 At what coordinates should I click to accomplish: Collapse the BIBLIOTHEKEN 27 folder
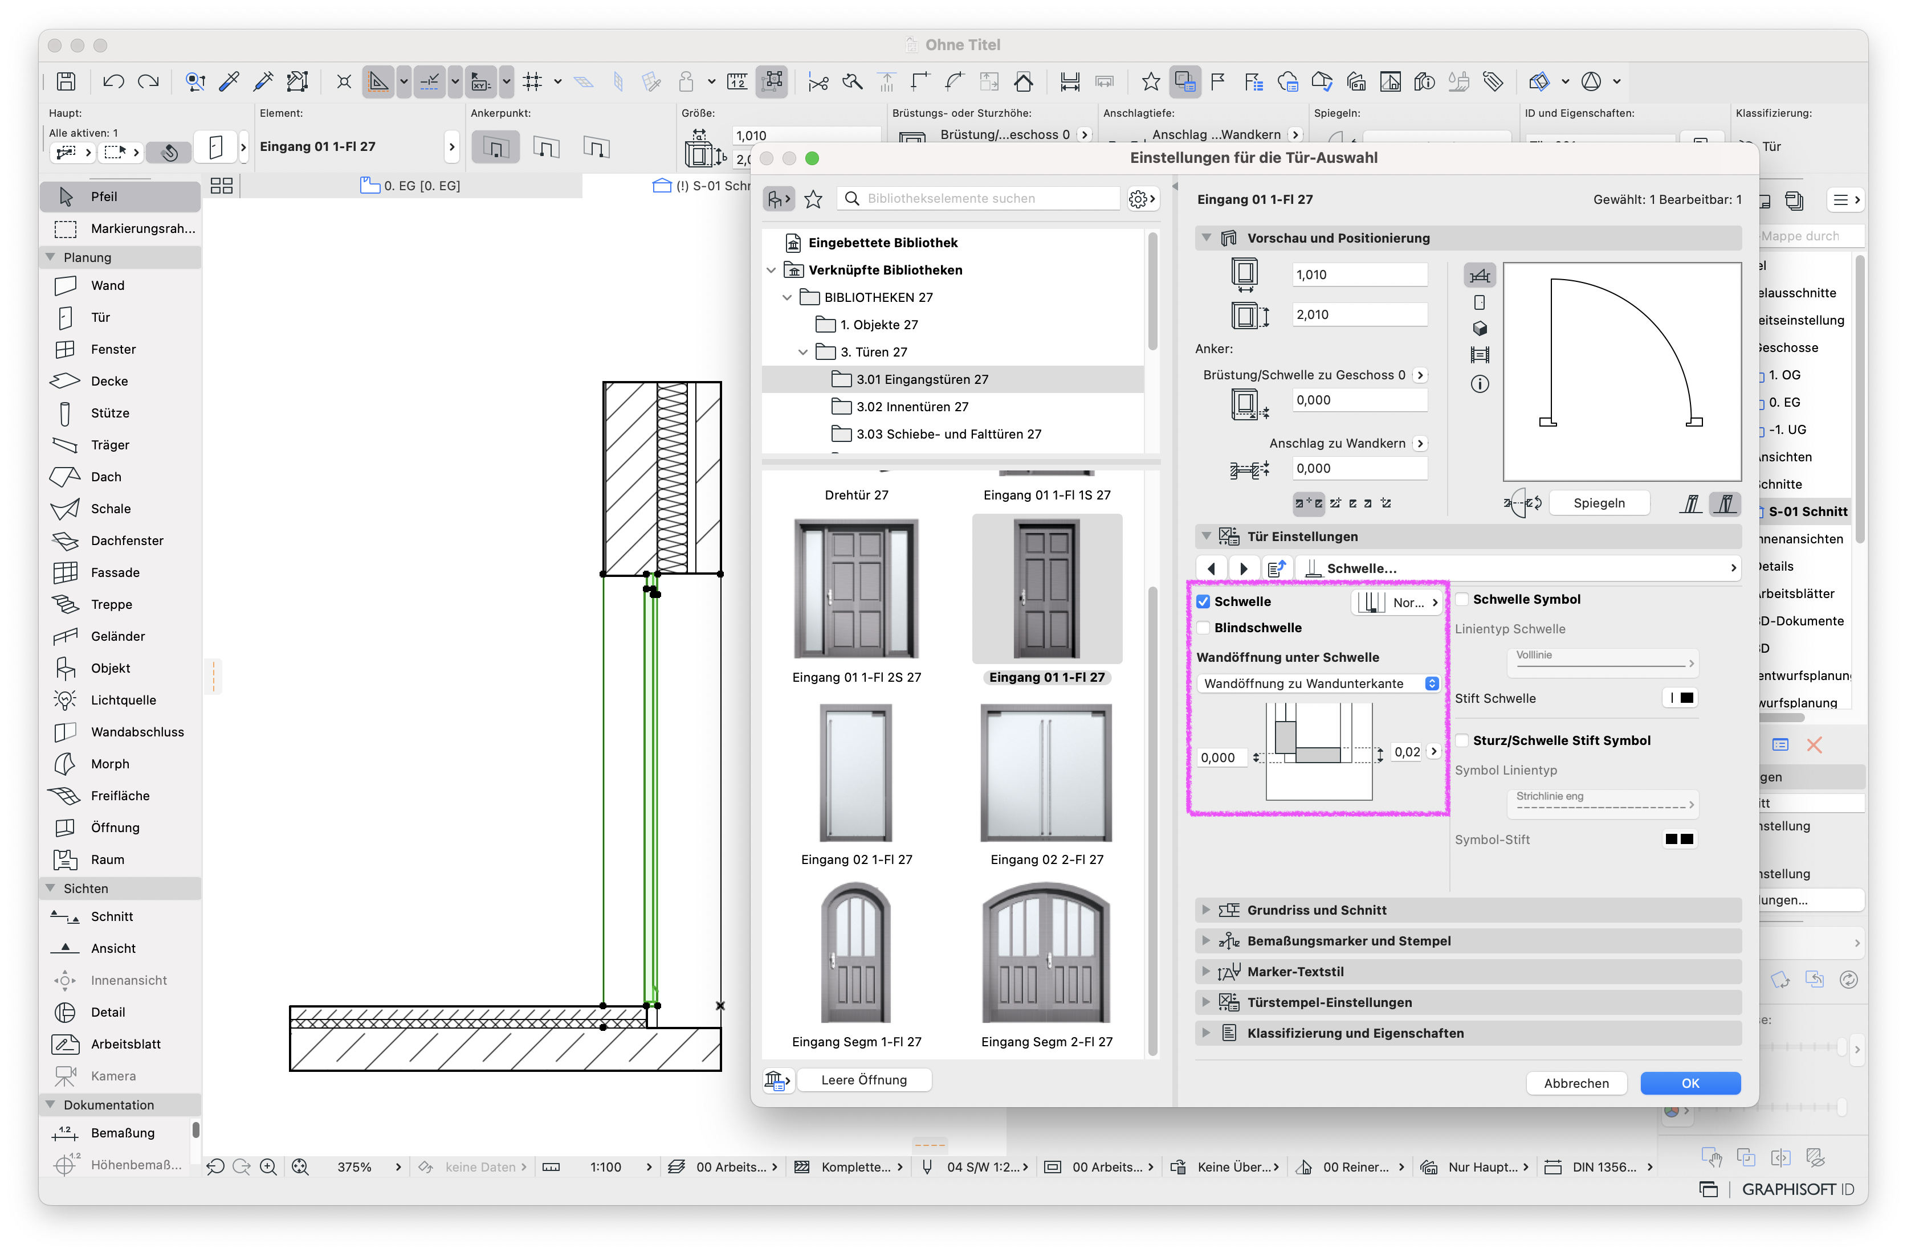(x=787, y=297)
